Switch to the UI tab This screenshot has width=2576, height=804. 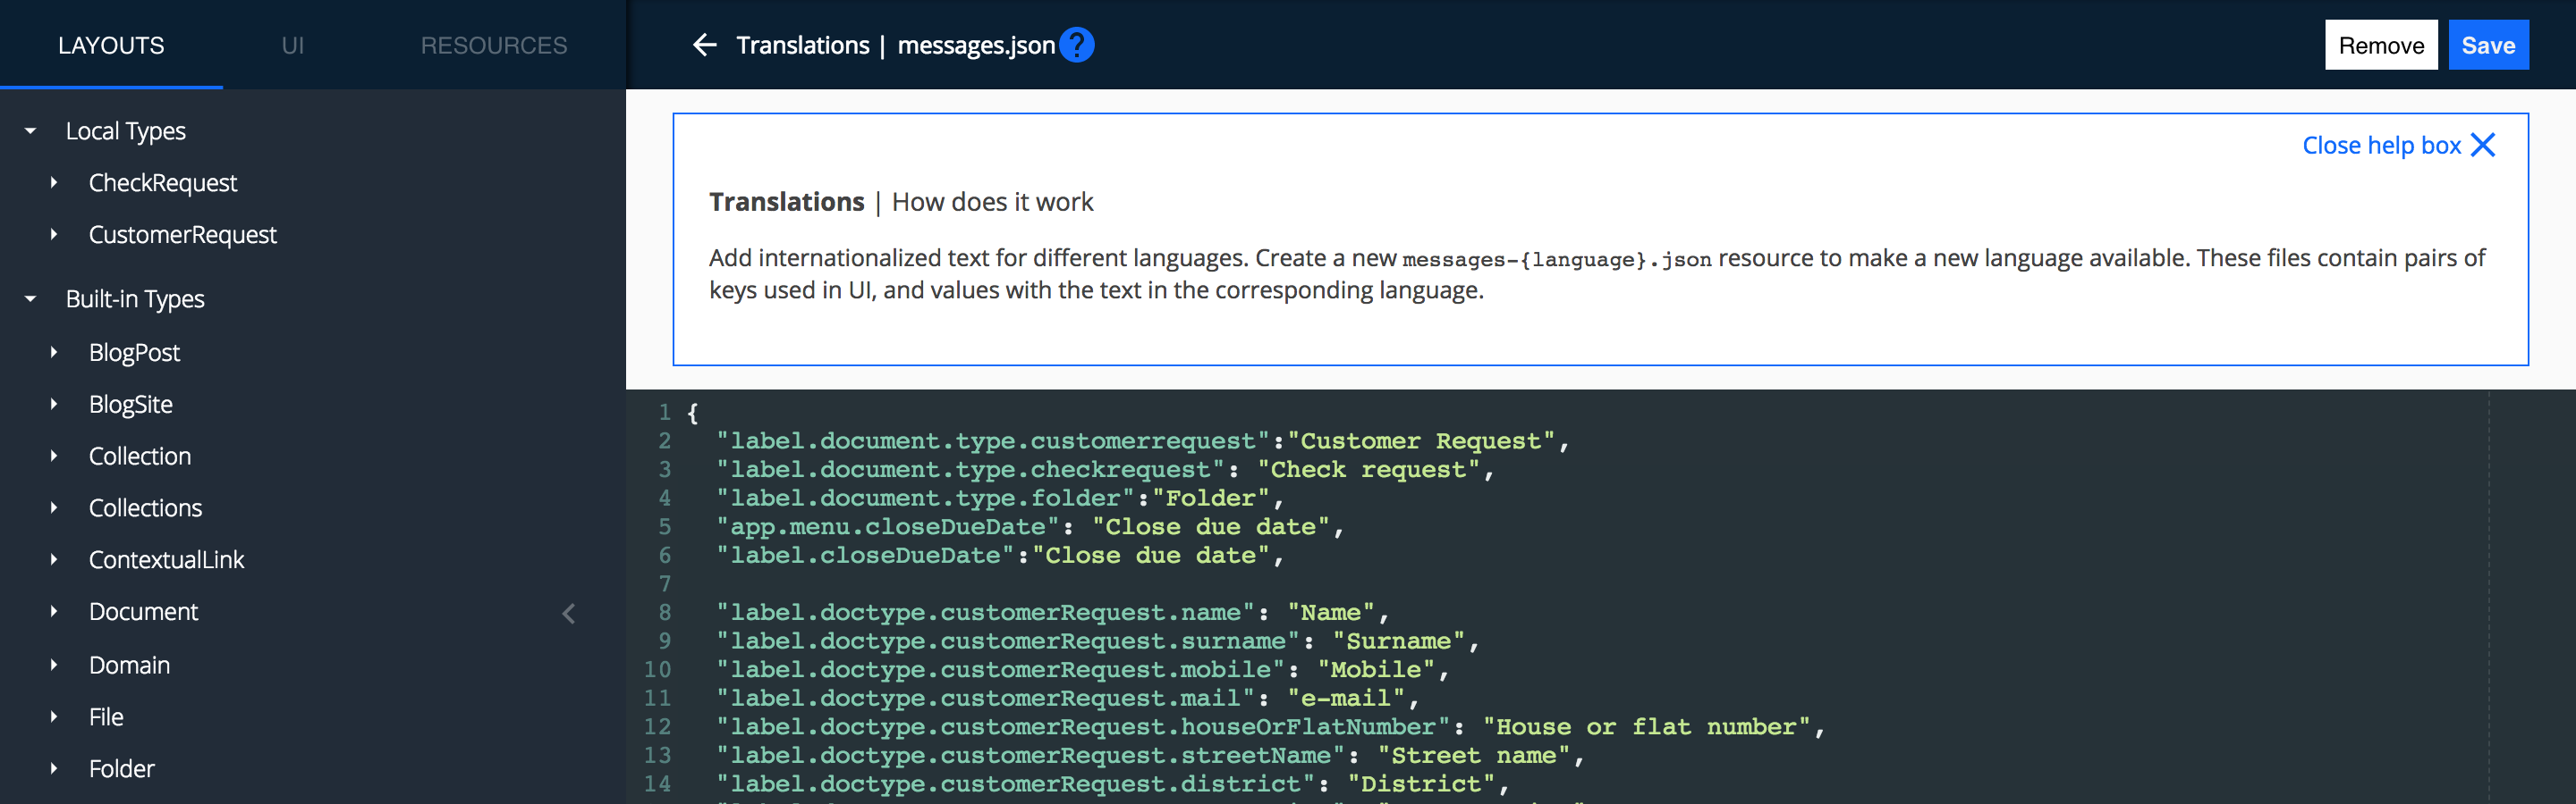tap(292, 46)
